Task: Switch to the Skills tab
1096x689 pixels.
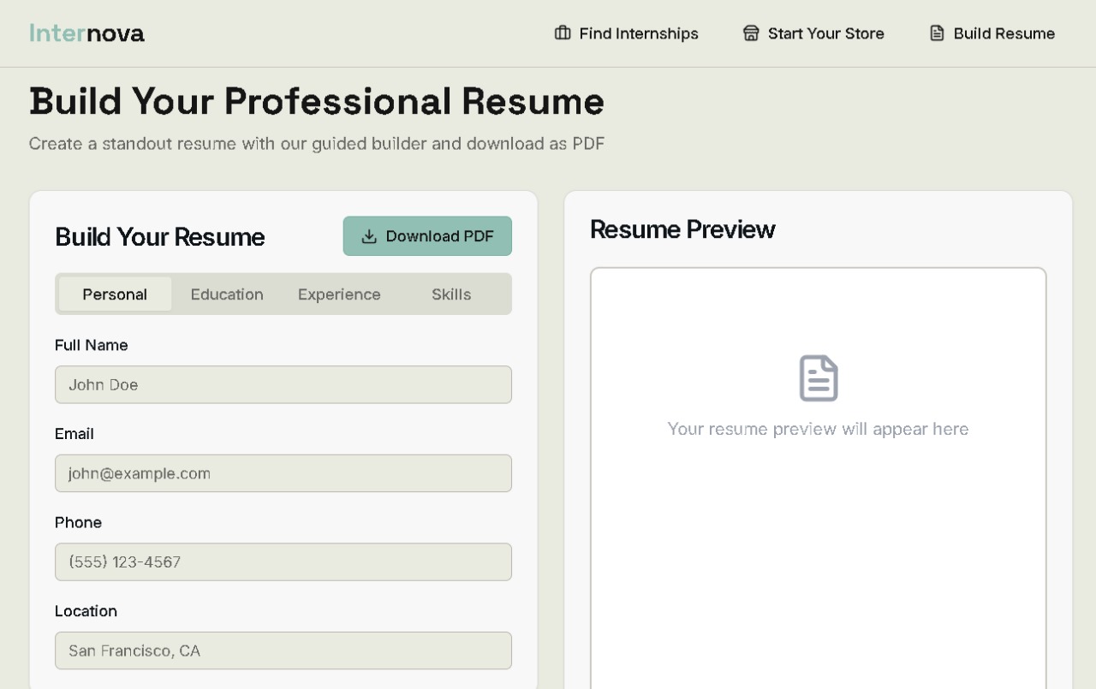Action: pyautogui.click(x=451, y=294)
